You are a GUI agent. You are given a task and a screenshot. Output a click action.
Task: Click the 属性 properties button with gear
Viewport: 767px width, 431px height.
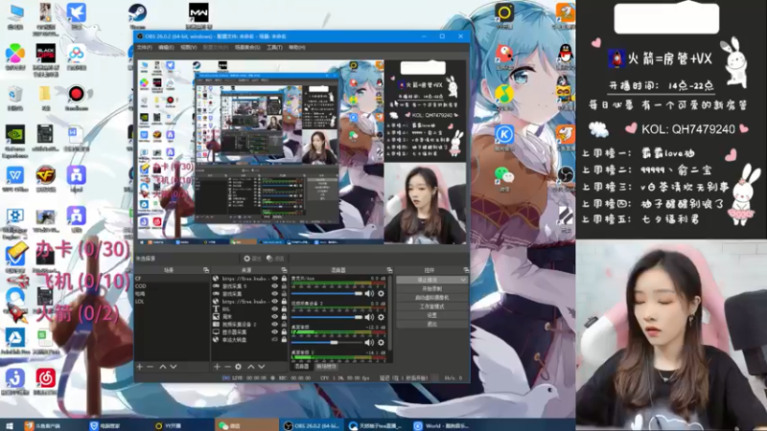point(252,259)
